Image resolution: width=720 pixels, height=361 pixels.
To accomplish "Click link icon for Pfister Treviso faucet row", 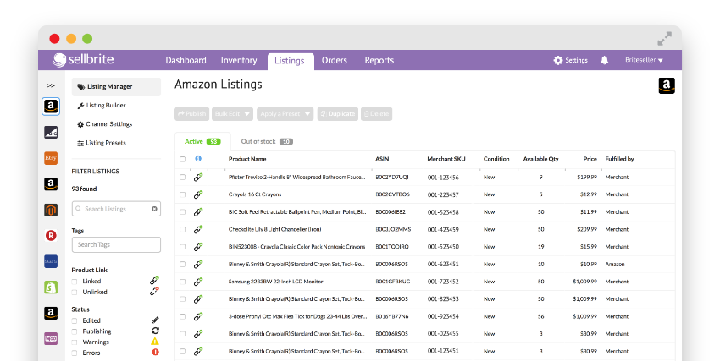I will pos(198,177).
